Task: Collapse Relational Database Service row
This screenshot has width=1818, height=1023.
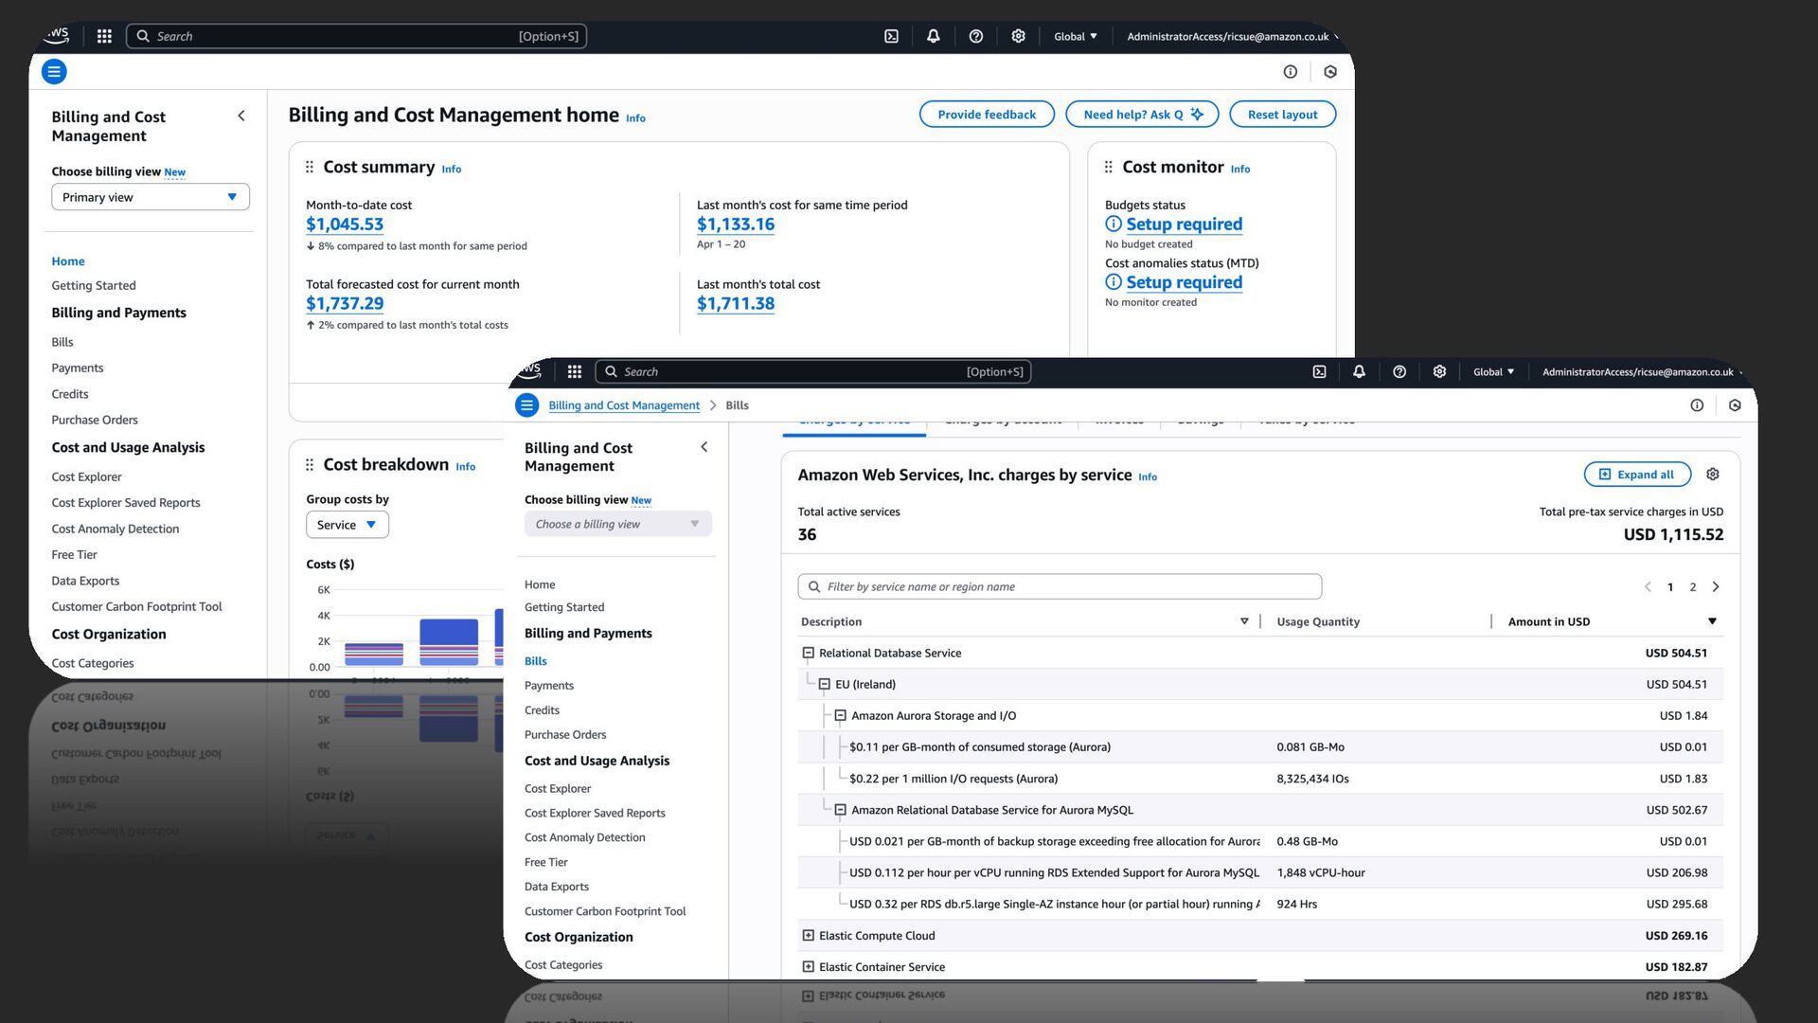Action: (808, 653)
